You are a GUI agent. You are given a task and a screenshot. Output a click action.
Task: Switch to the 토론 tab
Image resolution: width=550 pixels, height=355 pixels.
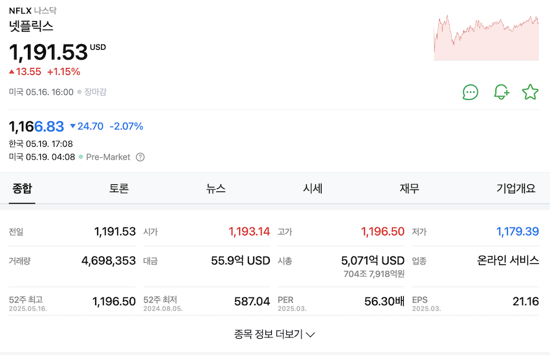click(x=119, y=188)
